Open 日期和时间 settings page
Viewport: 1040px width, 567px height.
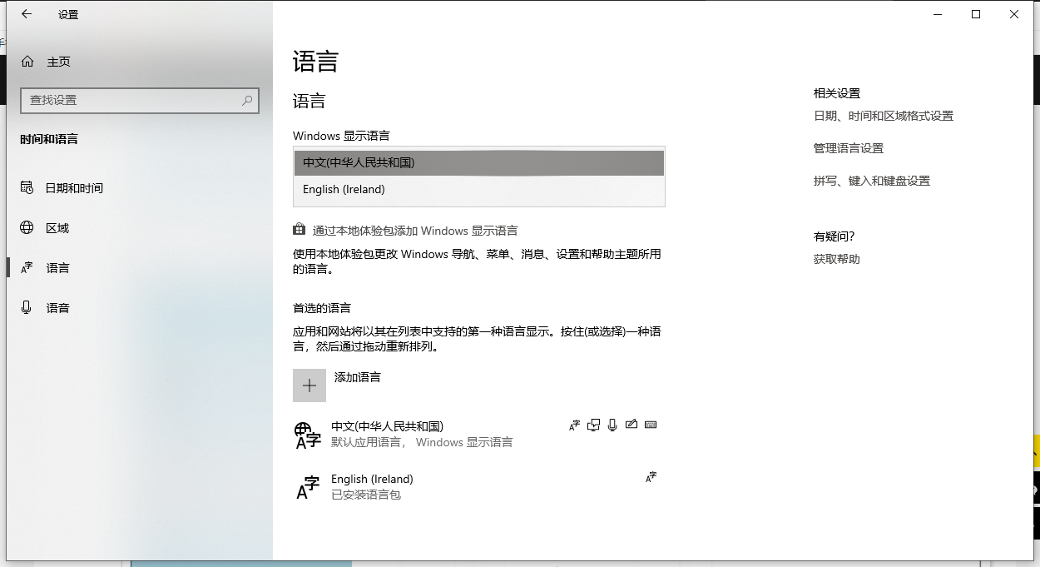140,188
